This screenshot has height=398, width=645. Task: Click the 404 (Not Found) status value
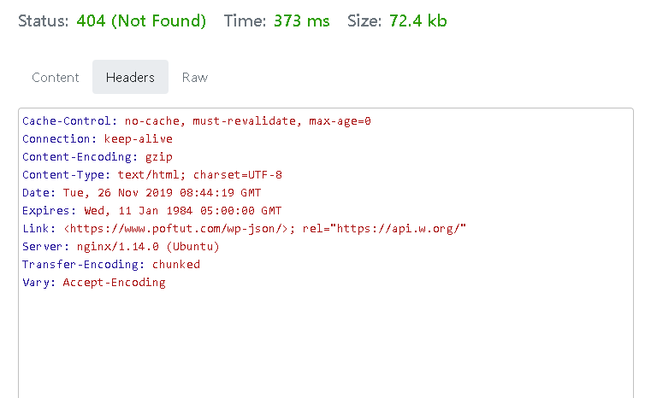141,20
